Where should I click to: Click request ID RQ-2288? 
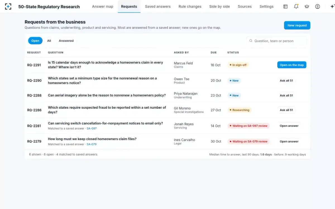click(x=34, y=95)
